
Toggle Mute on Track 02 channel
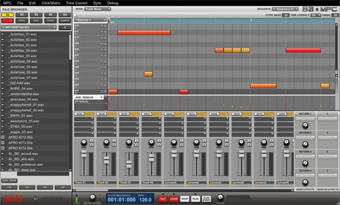click(114, 145)
